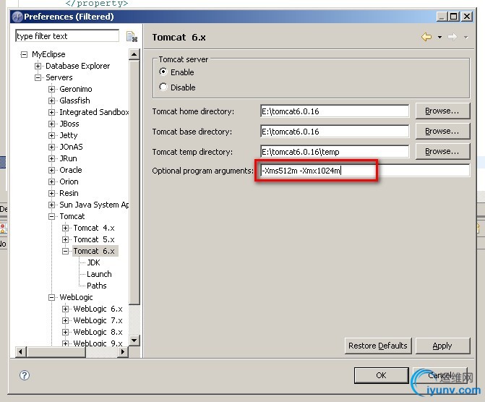The height and width of the screenshot is (402, 485).
Task: Click the Cancel button
Action: click(x=440, y=375)
